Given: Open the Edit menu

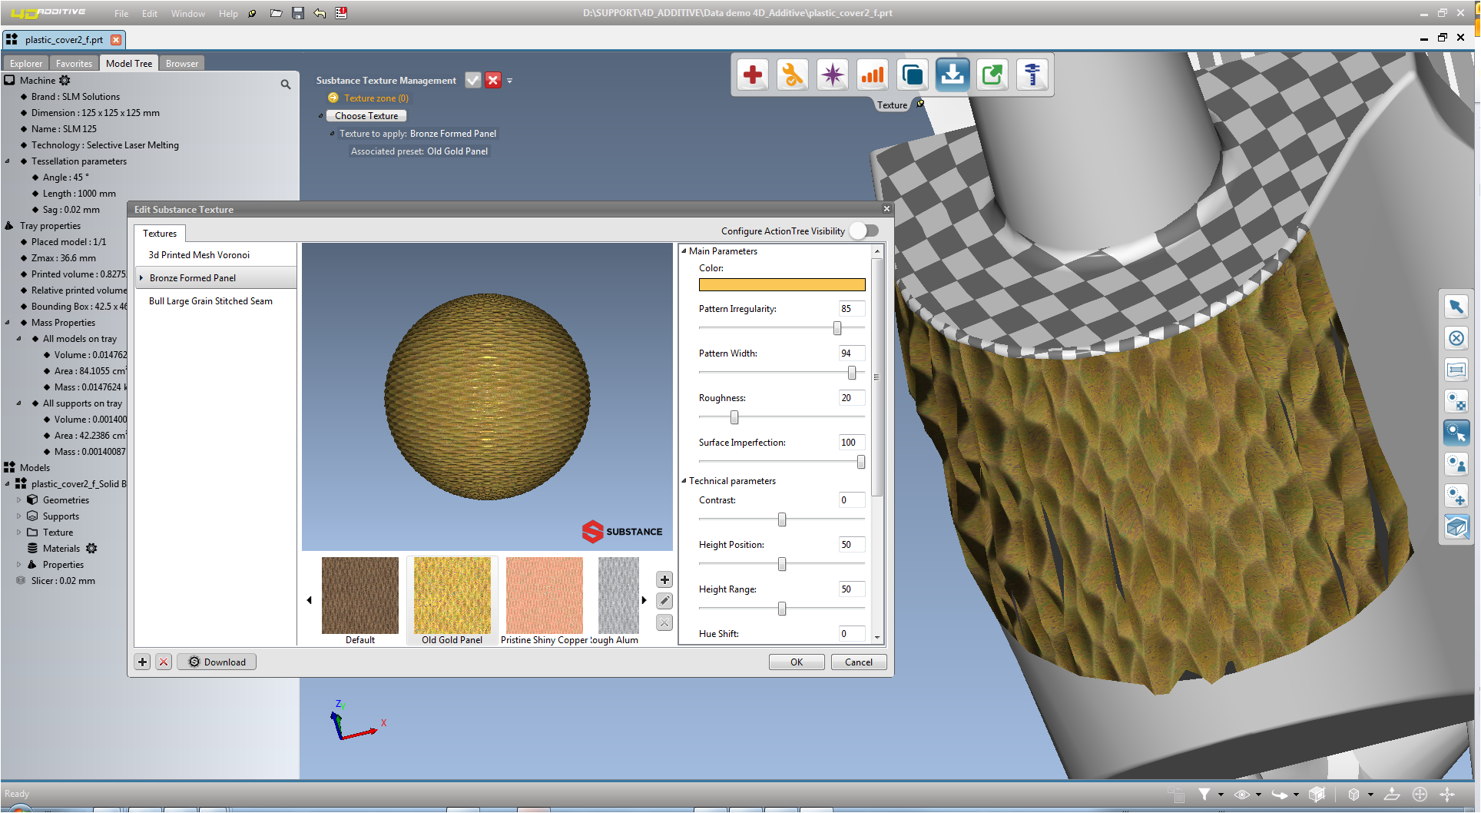Looking at the screenshot, I should pos(149,13).
